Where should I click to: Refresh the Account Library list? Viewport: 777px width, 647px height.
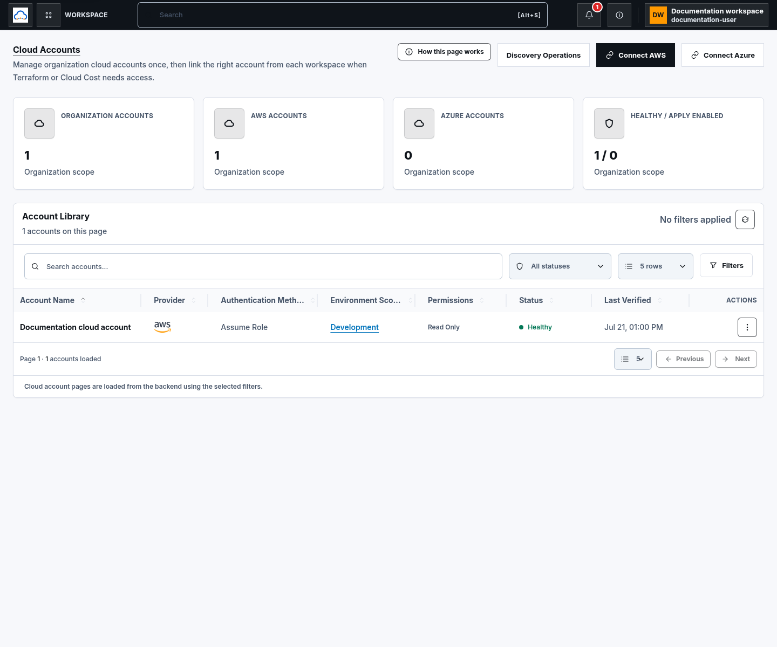(x=745, y=219)
